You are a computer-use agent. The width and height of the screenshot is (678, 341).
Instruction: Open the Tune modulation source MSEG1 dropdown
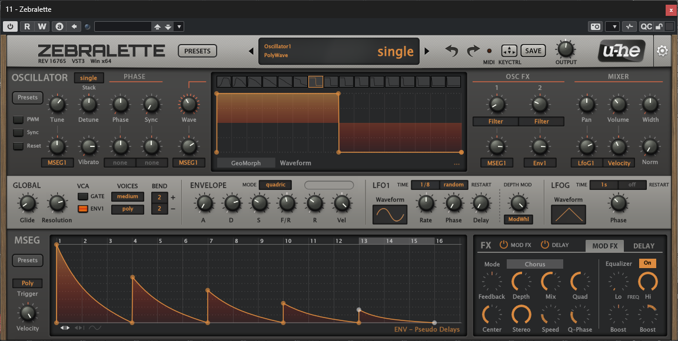pos(57,163)
